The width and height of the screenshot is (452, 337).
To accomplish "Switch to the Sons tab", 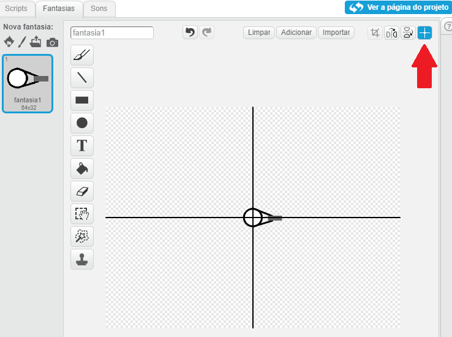I will (x=99, y=9).
